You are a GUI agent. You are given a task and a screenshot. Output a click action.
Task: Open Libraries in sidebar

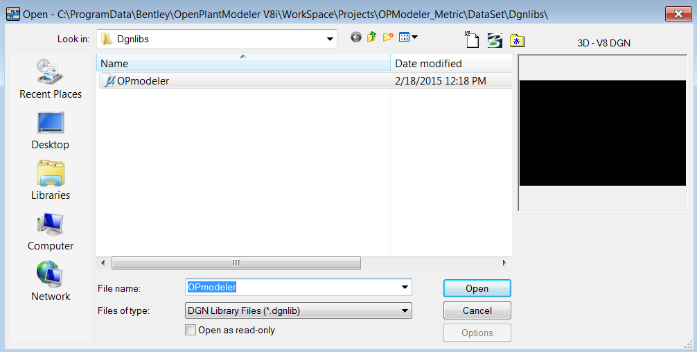tap(51, 180)
